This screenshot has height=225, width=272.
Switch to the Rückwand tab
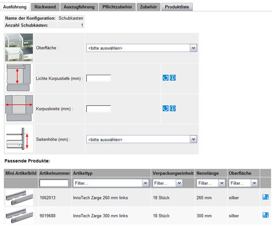point(45,7)
